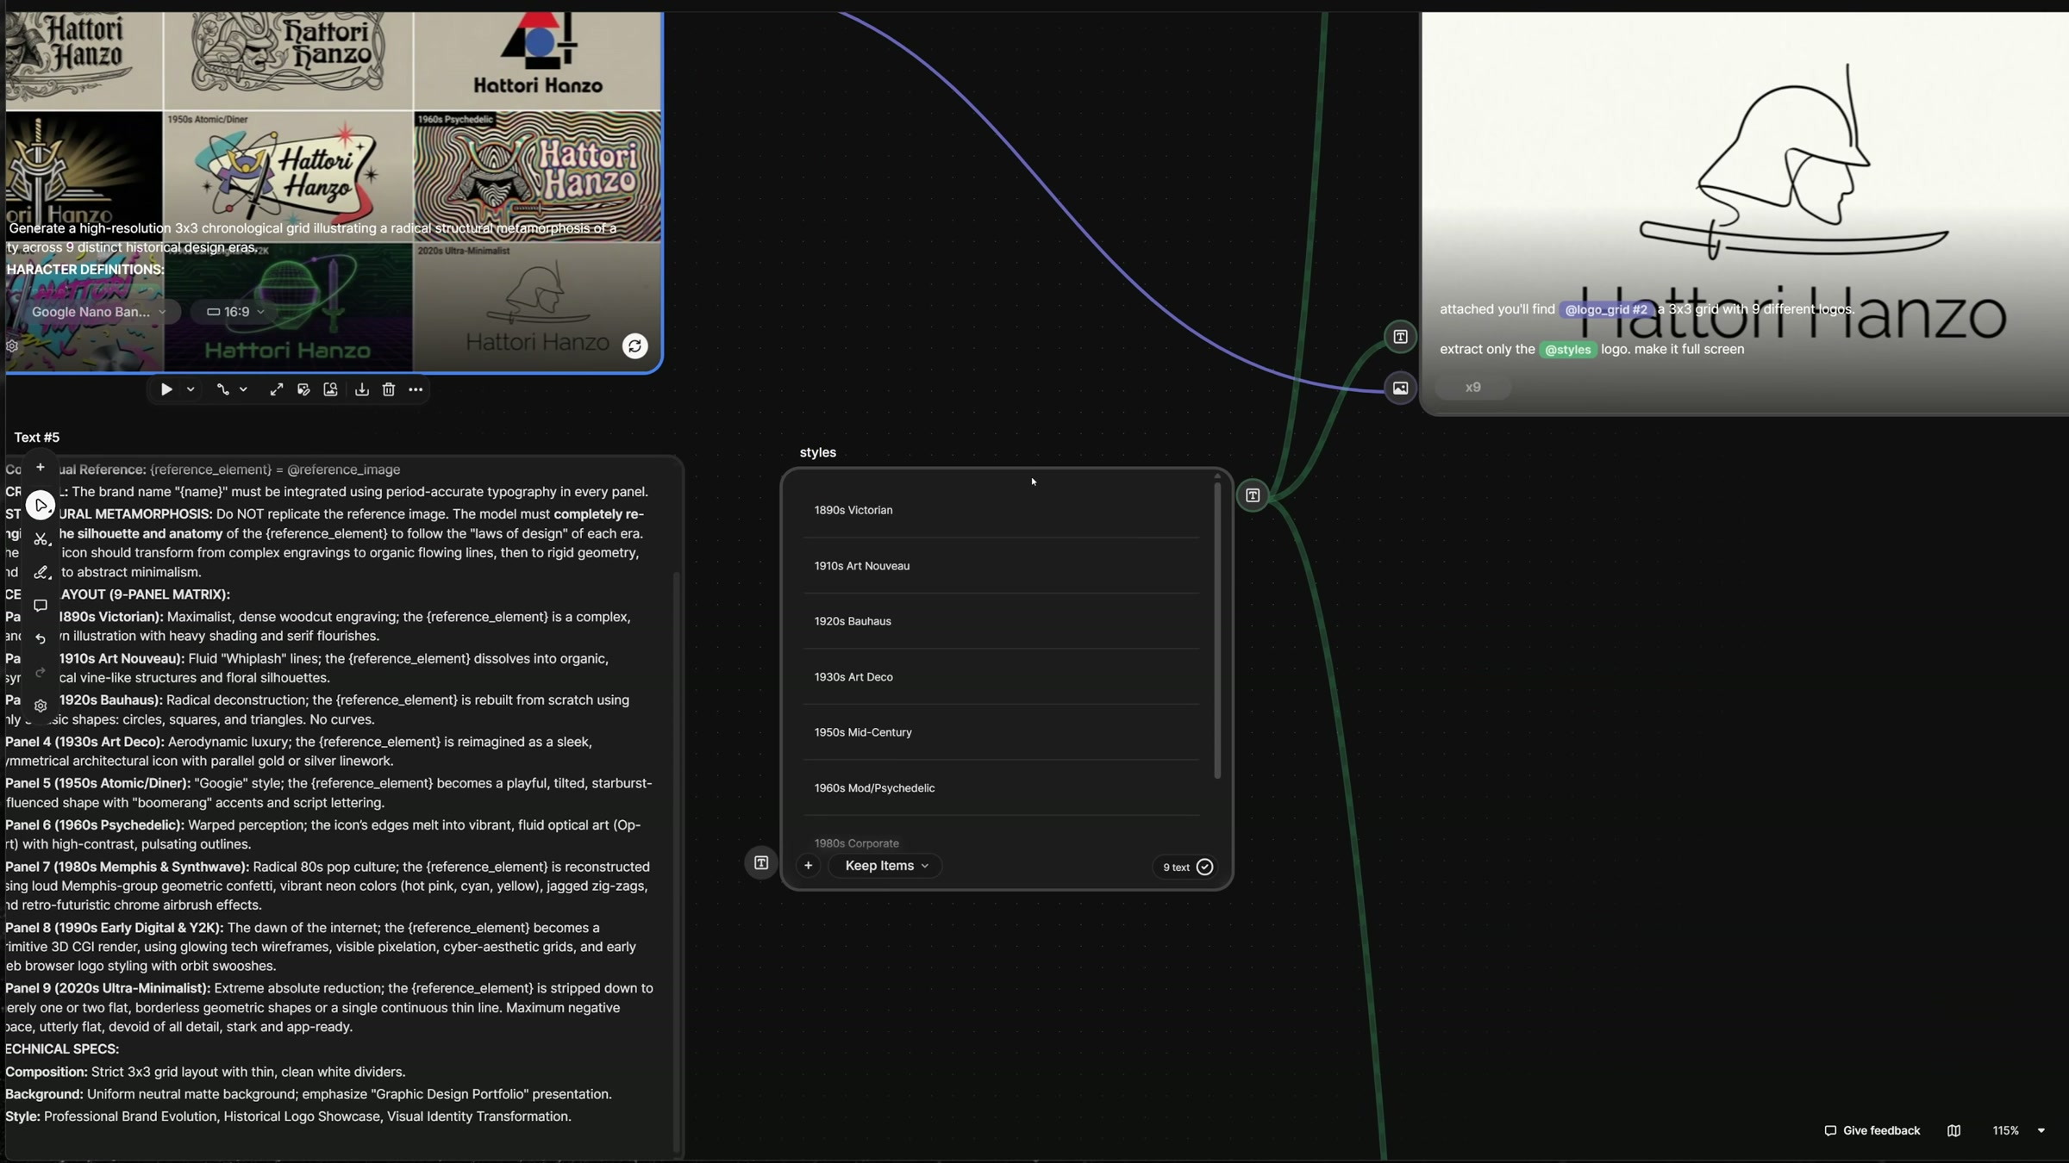The image size is (2069, 1163).
Task: Select the pointer tool in left toolbar
Action: click(41, 505)
